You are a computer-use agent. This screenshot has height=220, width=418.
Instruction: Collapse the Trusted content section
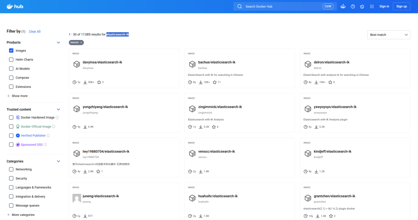pos(58,109)
